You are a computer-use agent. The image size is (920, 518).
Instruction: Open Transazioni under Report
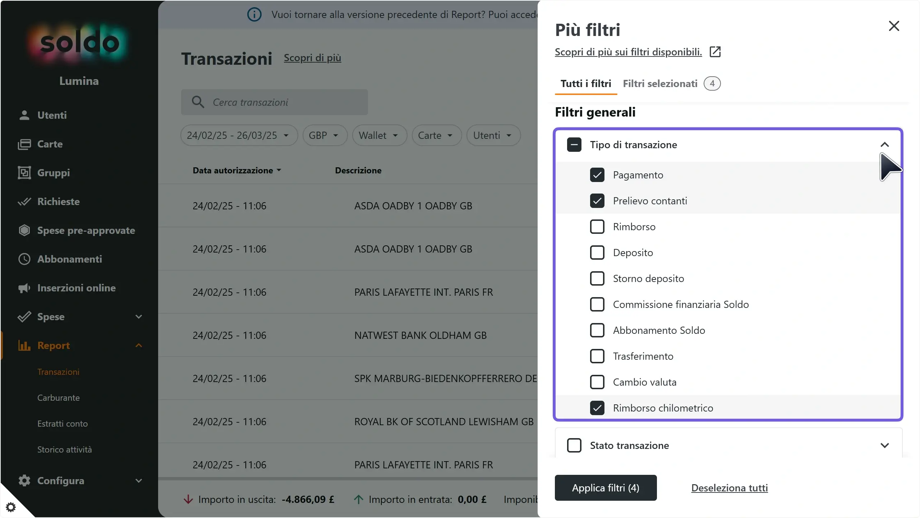[59, 372]
